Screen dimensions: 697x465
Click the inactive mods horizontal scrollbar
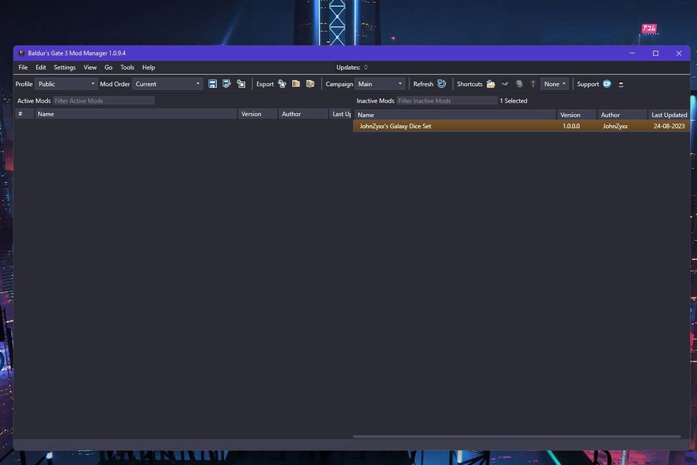516,437
